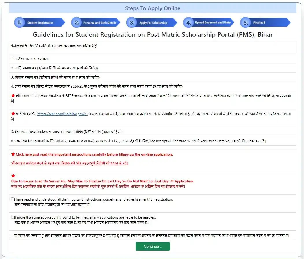Image resolution: width=304 pixels, height=259 pixels.
Task: Check the 'more than one application' checkbox
Action: (x=12, y=217)
